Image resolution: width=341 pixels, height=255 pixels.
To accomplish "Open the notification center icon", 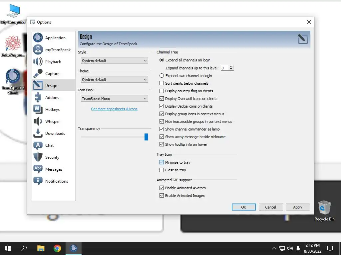I will pyautogui.click(x=330, y=248).
